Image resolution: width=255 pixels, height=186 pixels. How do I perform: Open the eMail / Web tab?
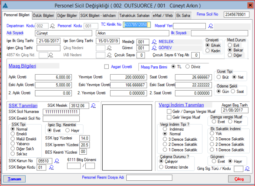(x=163, y=15)
